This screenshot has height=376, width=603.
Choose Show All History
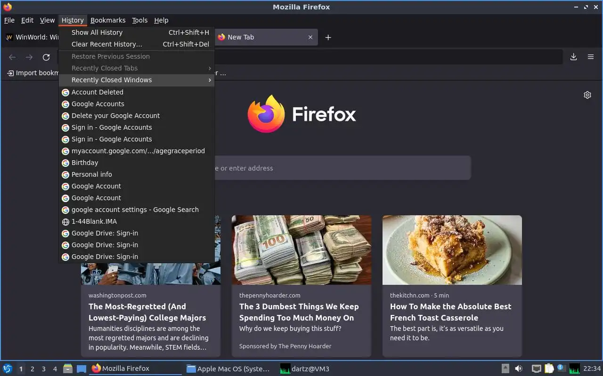click(137, 32)
